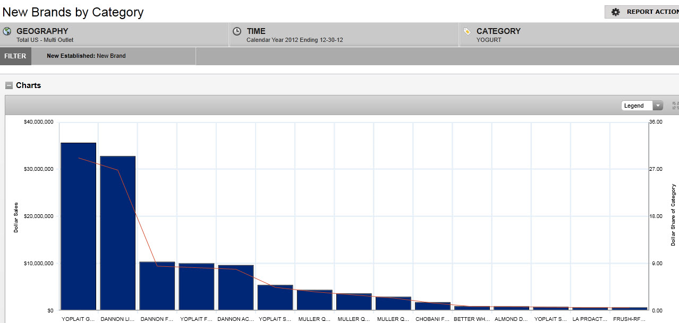Image resolution: width=679 pixels, height=323 pixels.
Task: Click the Muller Q... bar left of Chobani
Action: (393, 303)
